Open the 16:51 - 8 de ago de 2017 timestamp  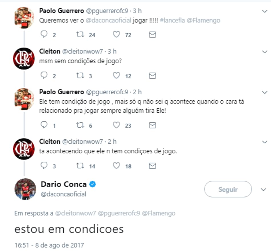(x=49, y=245)
